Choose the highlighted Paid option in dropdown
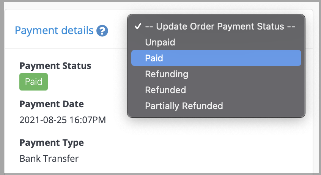This screenshot has width=321, height=175. click(216, 58)
